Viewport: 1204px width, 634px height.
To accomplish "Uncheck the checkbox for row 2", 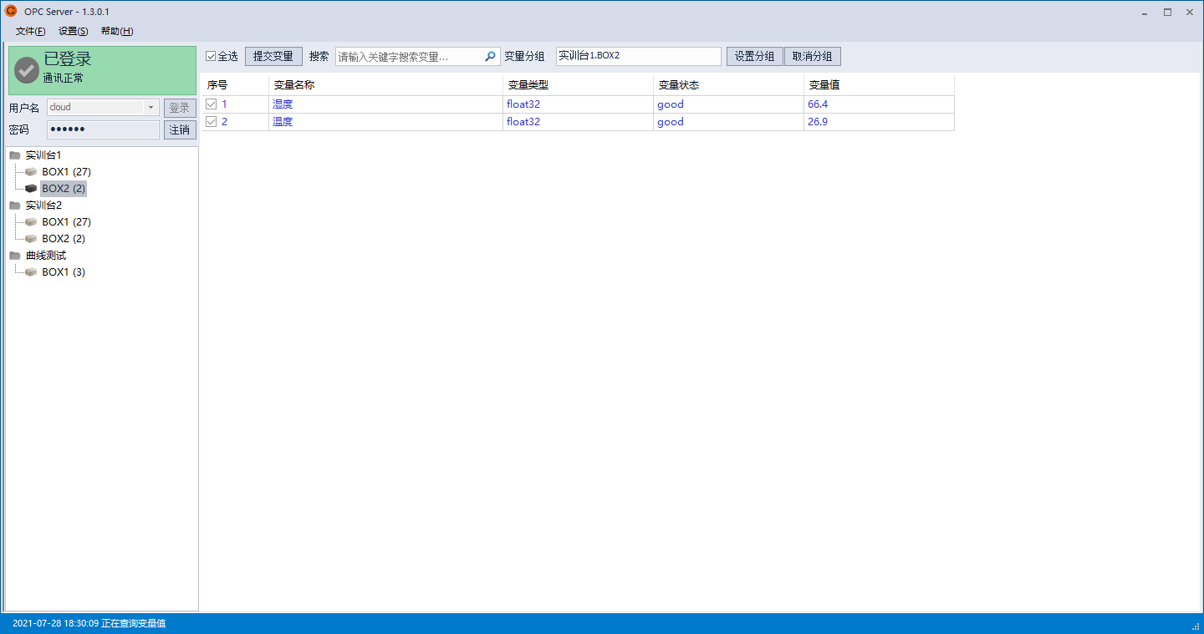I will tap(212, 122).
